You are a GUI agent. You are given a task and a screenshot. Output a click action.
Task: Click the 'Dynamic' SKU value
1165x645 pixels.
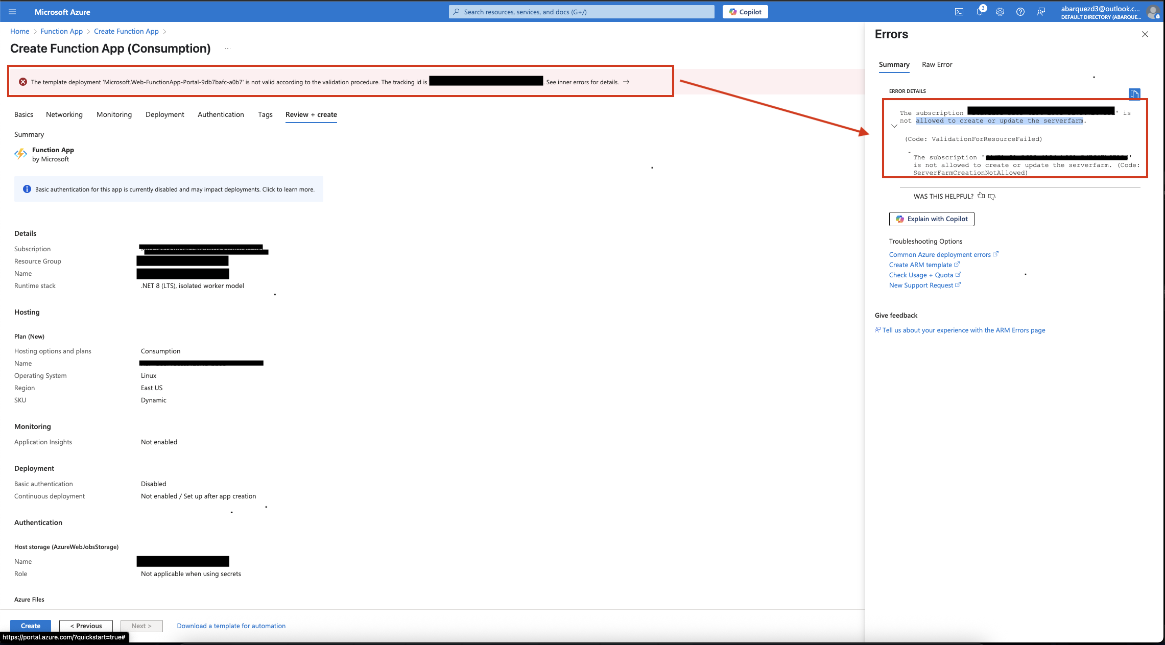pos(153,400)
